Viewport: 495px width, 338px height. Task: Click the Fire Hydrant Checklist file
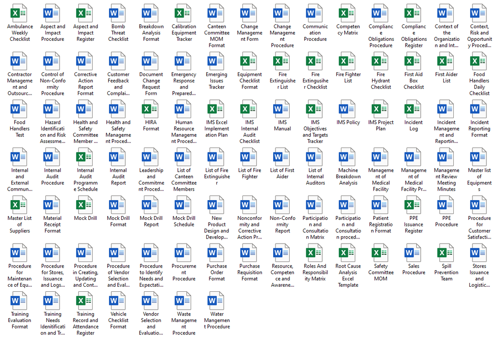(380, 61)
